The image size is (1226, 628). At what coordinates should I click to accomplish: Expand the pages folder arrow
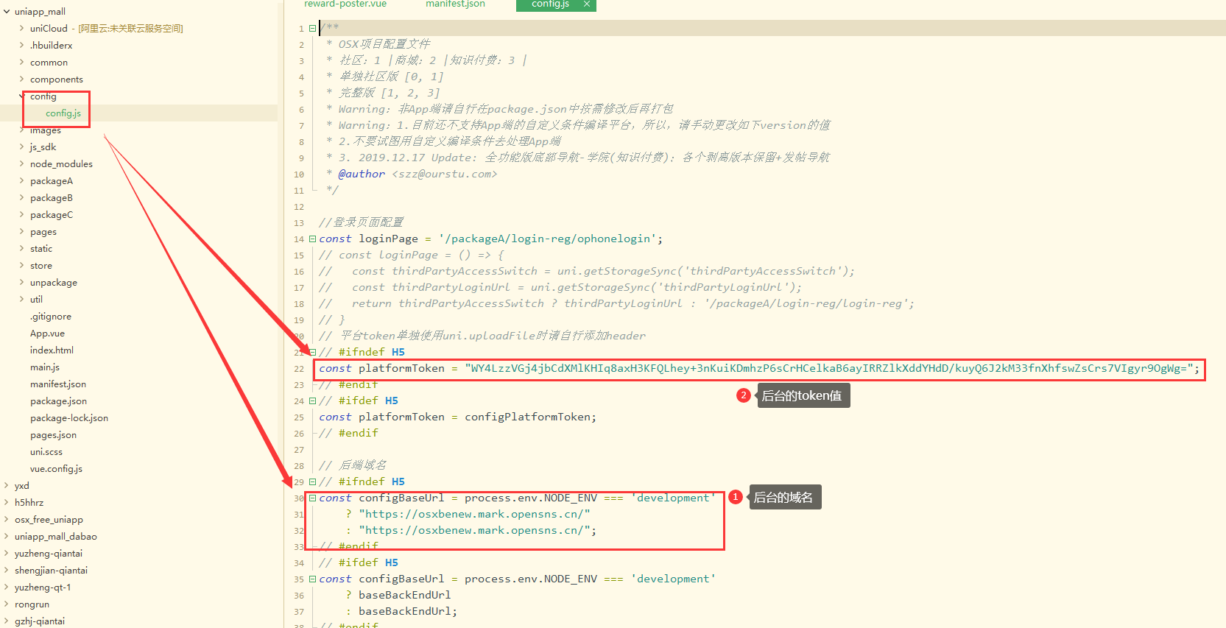(21, 232)
